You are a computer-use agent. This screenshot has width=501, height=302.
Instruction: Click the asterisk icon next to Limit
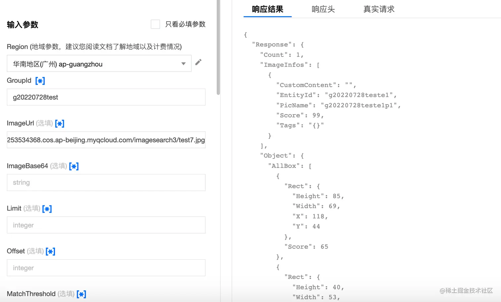[47, 209]
